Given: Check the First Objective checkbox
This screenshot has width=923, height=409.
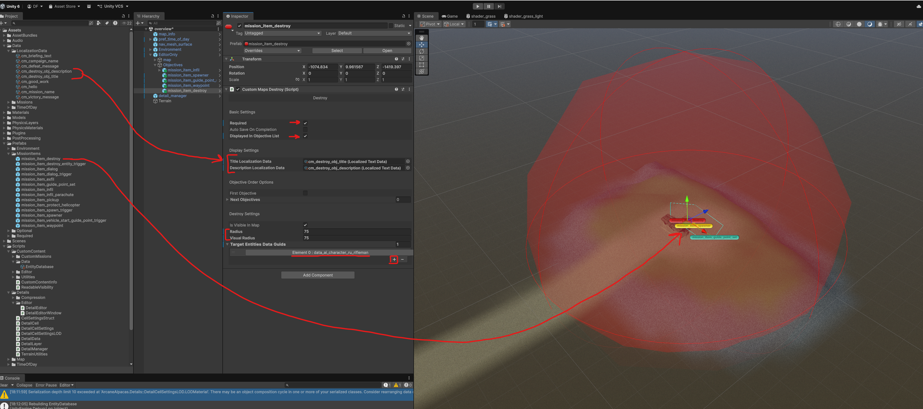Looking at the screenshot, I should [305, 193].
